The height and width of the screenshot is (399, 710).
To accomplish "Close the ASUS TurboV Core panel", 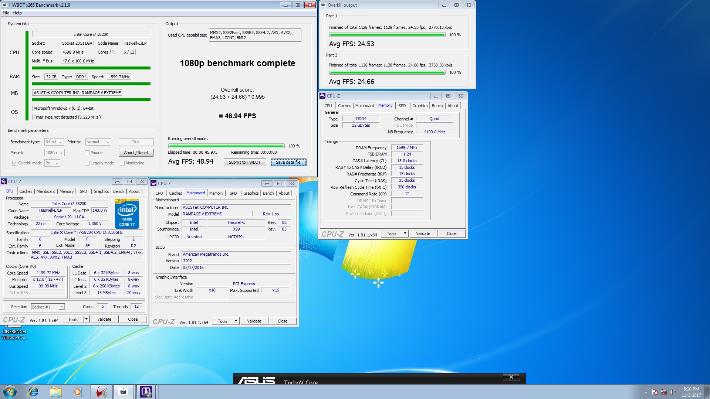I will (x=511, y=377).
